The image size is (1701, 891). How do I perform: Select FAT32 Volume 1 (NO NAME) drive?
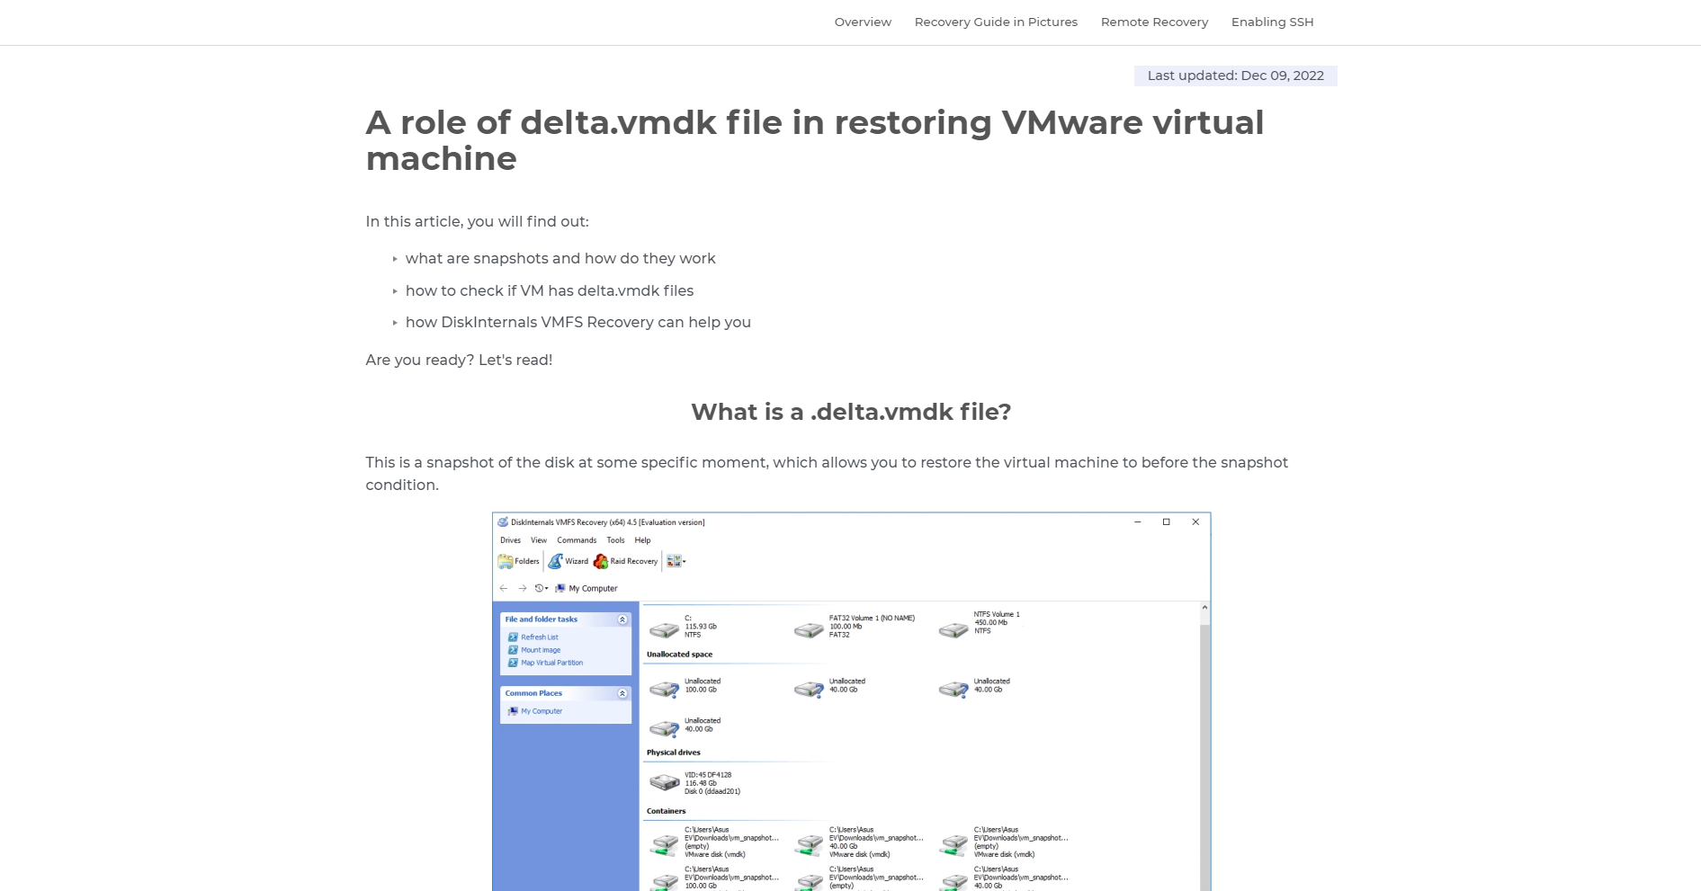855,627
